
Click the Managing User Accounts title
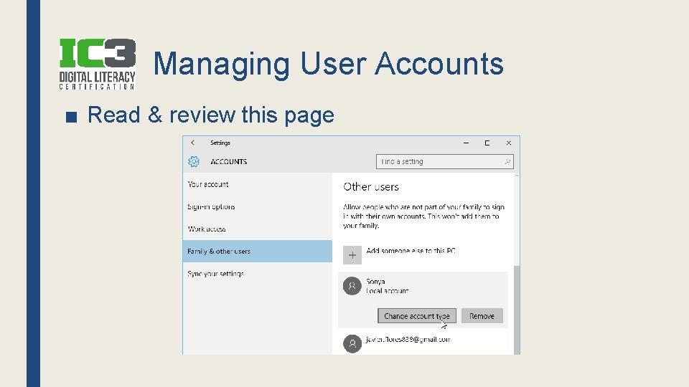tap(328, 64)
